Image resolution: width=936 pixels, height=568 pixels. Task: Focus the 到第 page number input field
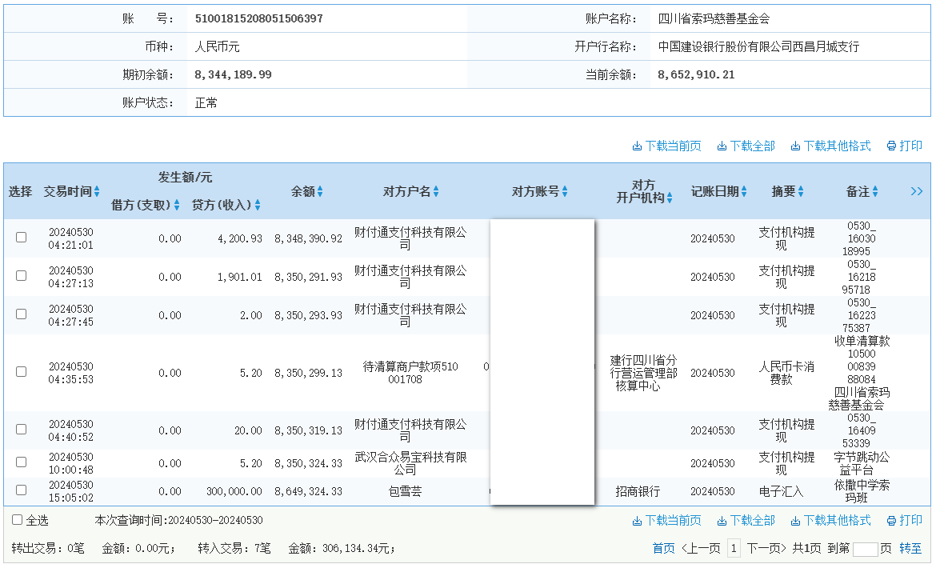[x=865, y=550]
